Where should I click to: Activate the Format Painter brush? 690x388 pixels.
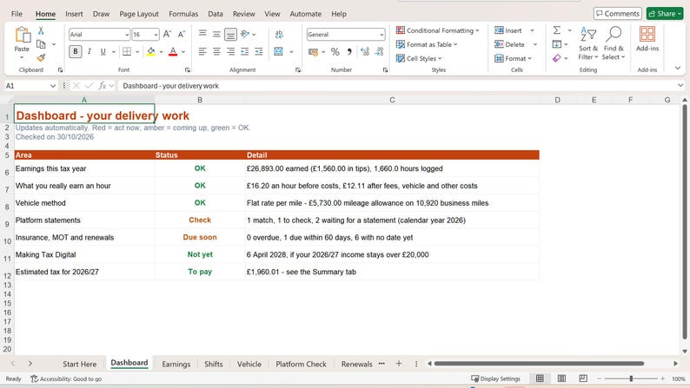click(41, 57)
